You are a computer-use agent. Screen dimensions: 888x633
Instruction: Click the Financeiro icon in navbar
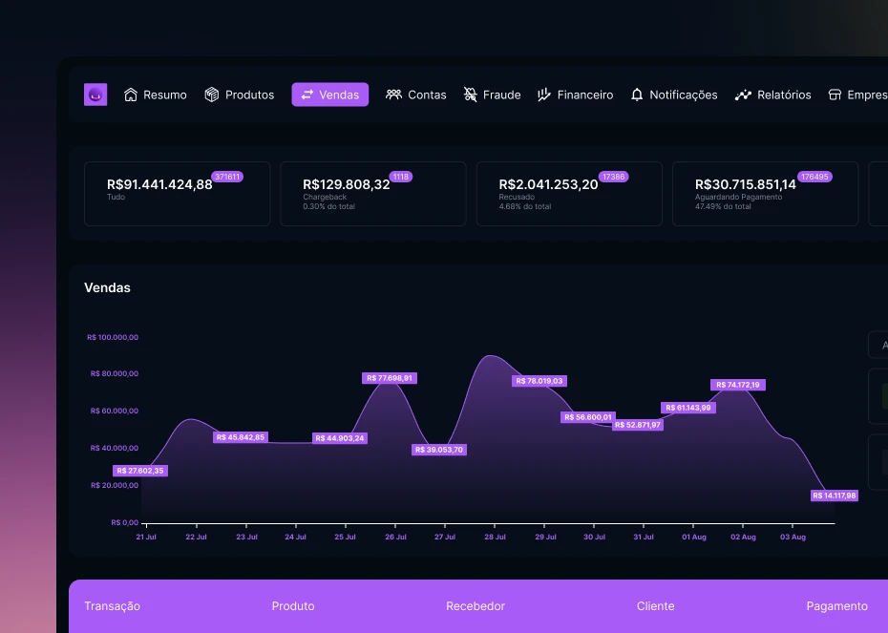544,95
